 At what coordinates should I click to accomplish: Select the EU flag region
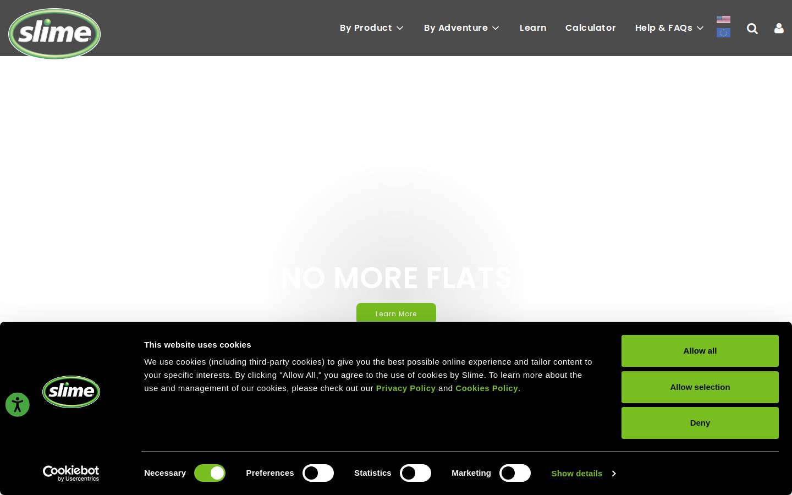click(723, 33)
